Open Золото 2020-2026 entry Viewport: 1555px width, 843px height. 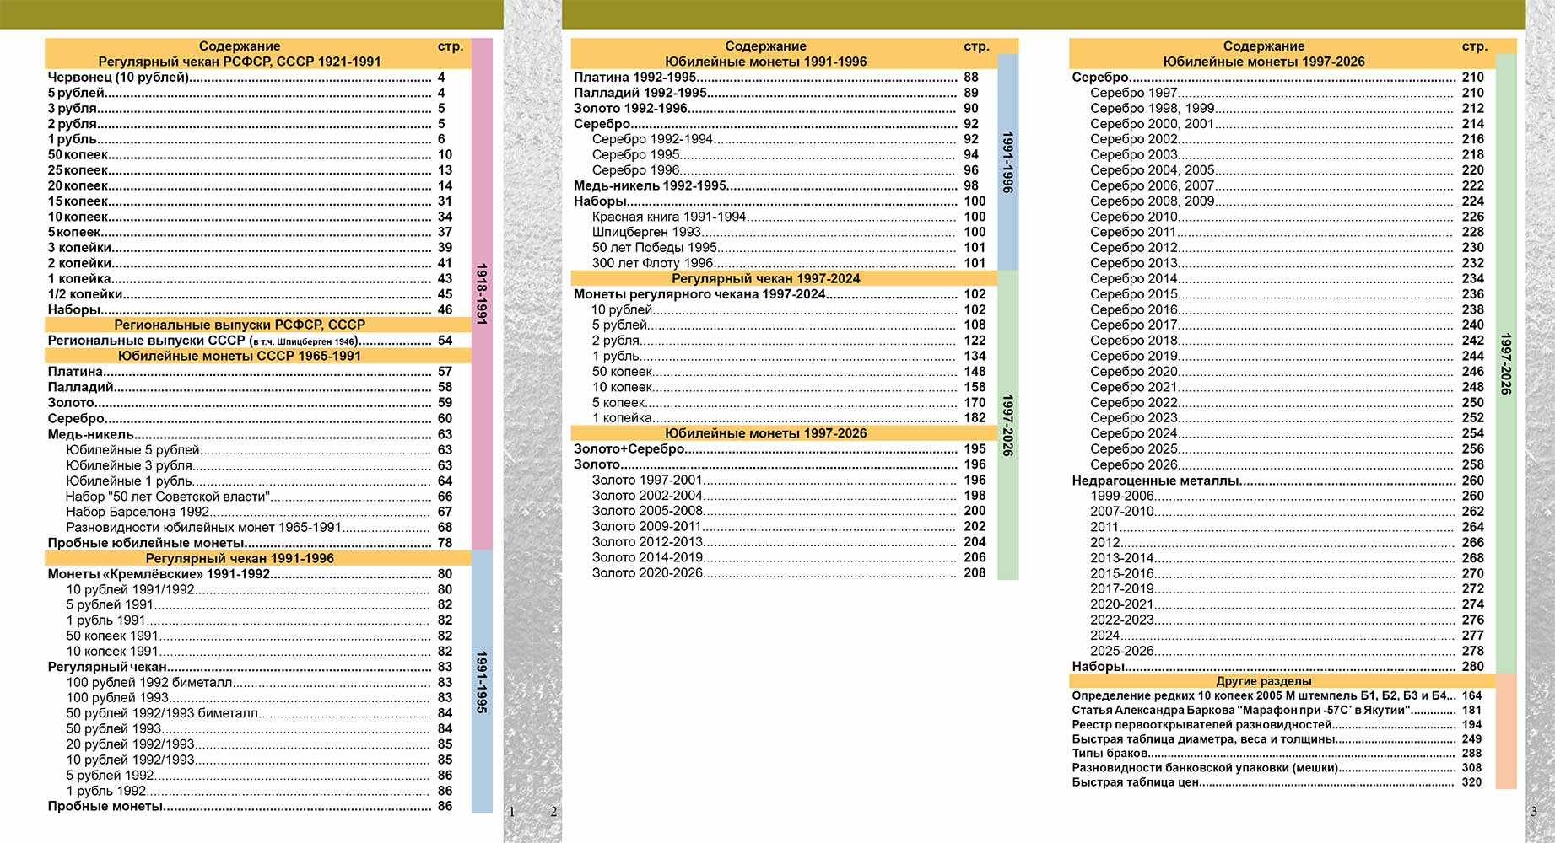(x=647, y=573)
